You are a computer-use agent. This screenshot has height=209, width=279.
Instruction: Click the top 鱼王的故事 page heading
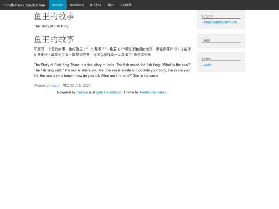click(54, 16)
